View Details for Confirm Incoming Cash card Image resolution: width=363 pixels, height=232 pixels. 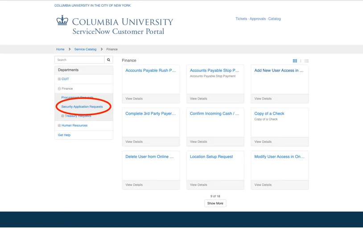198,142
